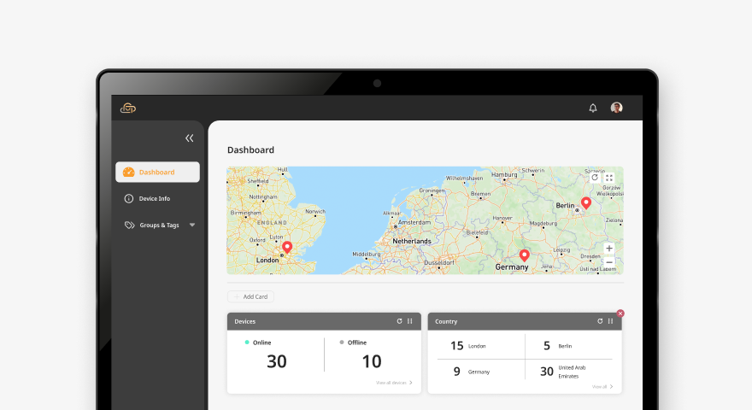Image resolution: width=752 pixels, height=410 pixels.
Task: Collapse the sidebar with double chevron
Action: [x=189, y=138]
